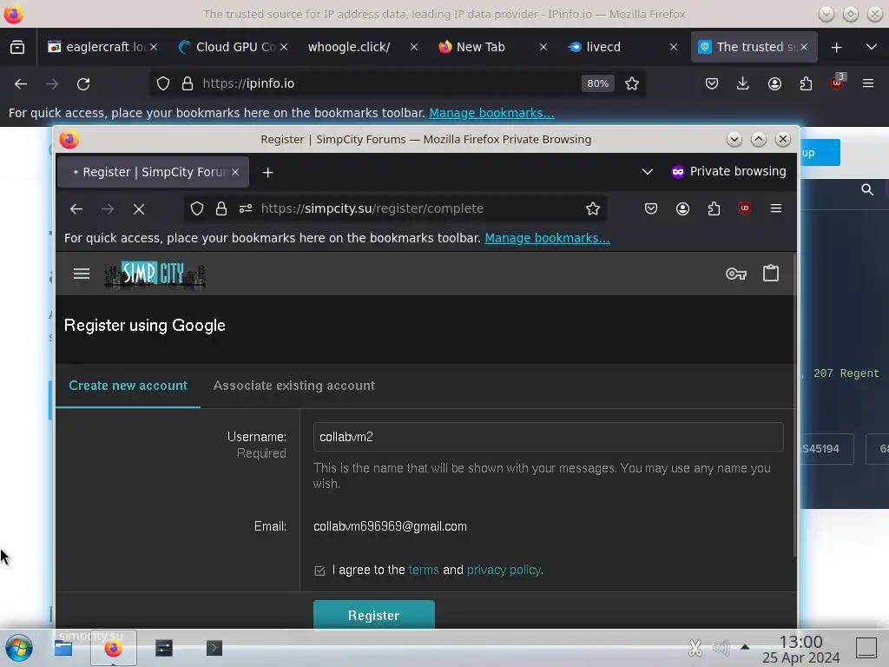This screenshot has height=667, width=889.
Task: Open Pocket in the background window toolbar
Action: (x=712, y=84)
